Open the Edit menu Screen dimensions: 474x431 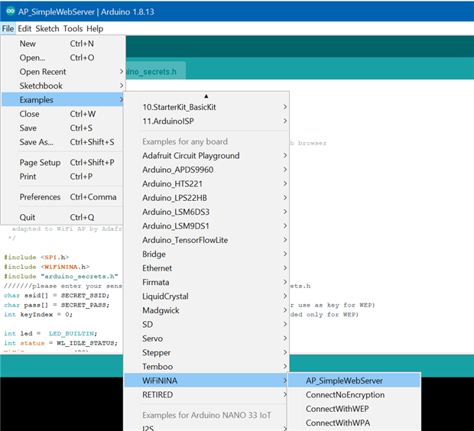tap(24, 28)
